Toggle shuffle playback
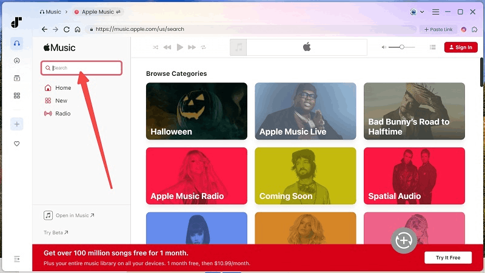 click(x=155, y=47)
